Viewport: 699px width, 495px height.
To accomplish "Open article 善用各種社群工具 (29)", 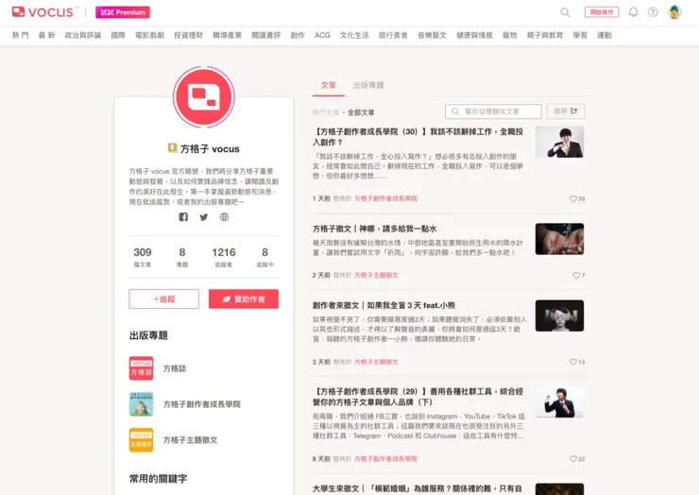I will click(418, 397).
